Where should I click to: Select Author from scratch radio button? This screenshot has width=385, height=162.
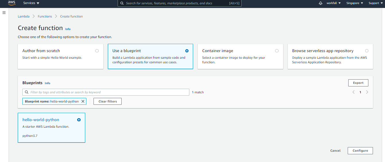point(97,51)
